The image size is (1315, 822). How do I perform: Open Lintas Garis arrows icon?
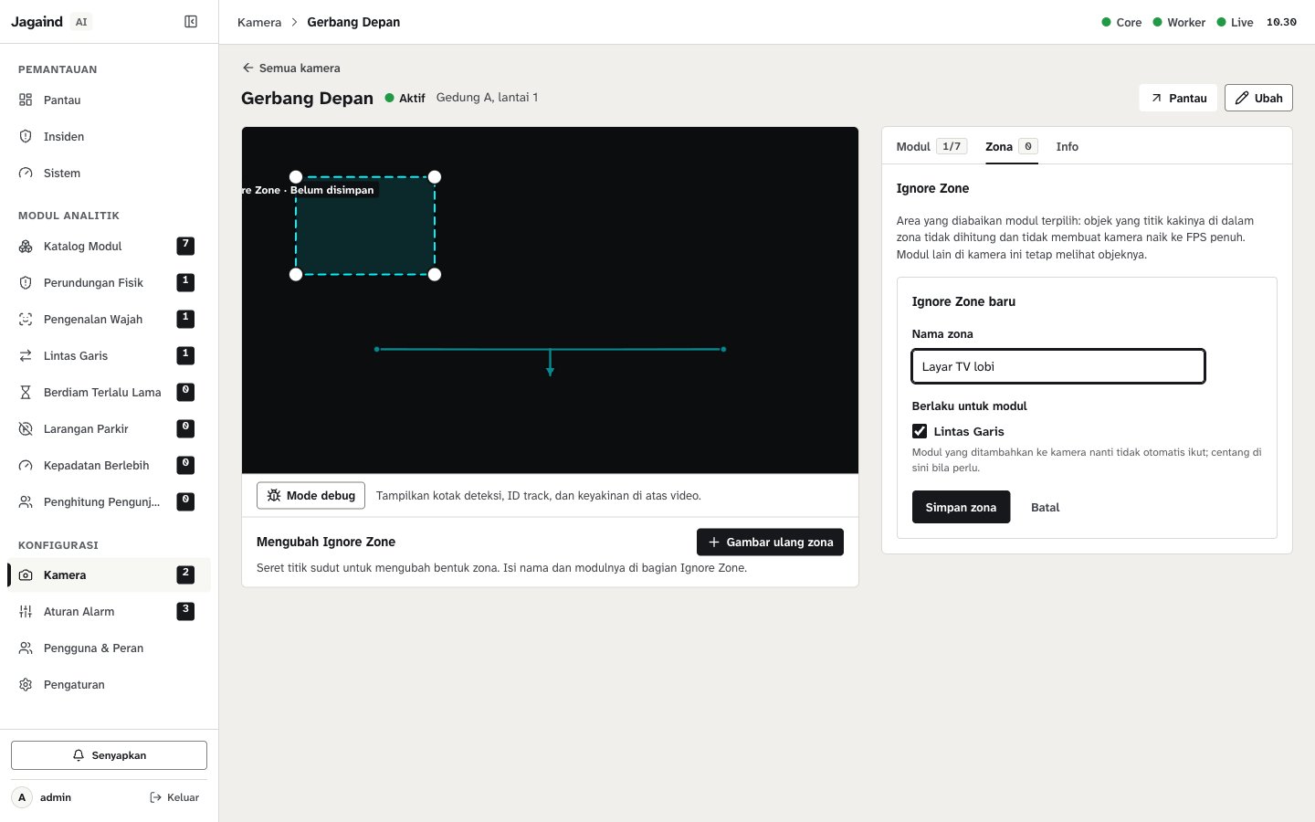click(26, 355)
